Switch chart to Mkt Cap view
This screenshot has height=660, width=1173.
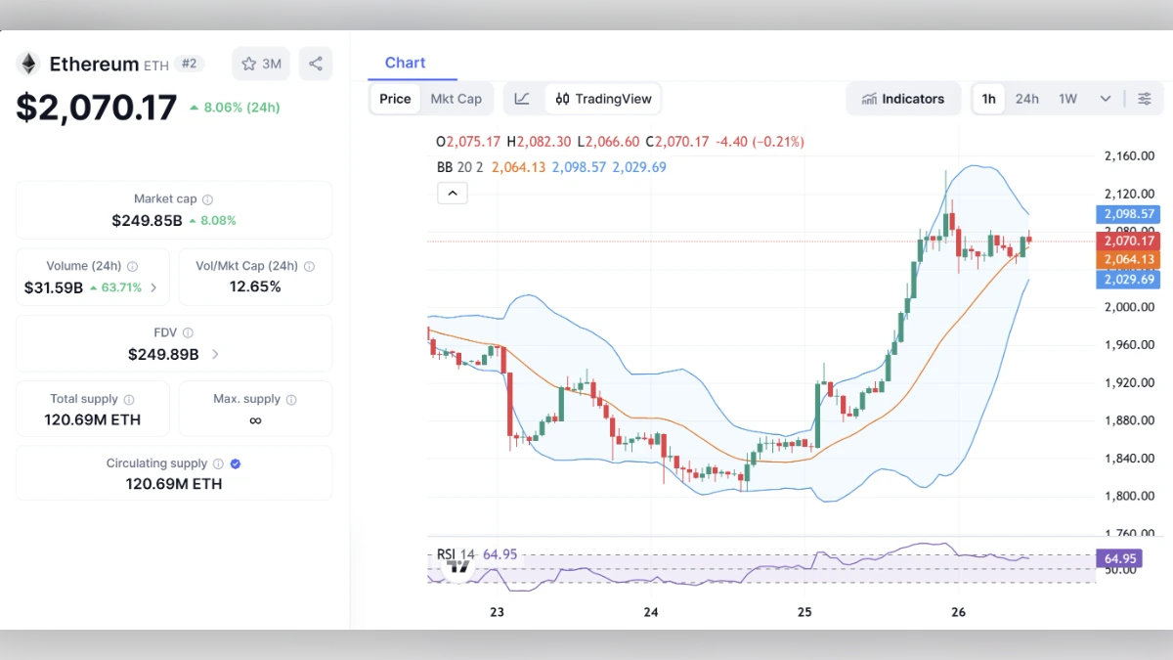[x=456, y=98]
